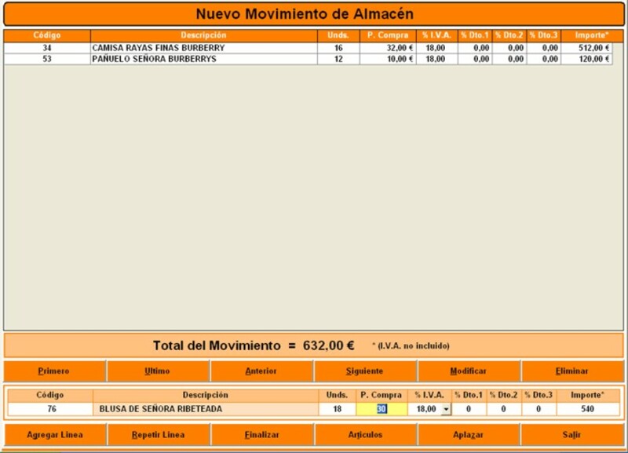
Task: Move to the Siguiente line
Action: [x=365, y=371]
